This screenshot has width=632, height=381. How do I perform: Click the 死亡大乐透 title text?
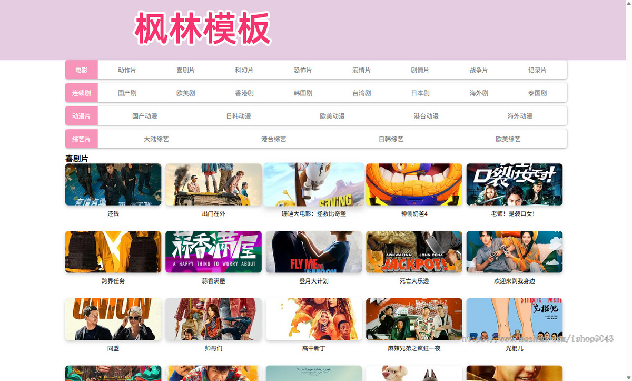coord(414,281)
